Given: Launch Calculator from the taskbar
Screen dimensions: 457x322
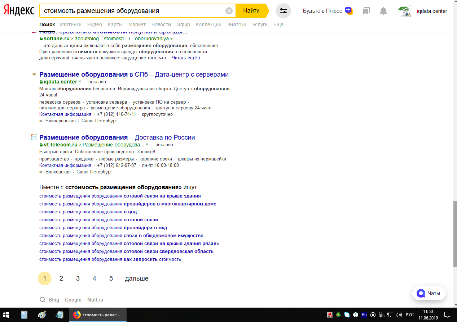Looking at the screenshot, I should [x=25, y=315].
